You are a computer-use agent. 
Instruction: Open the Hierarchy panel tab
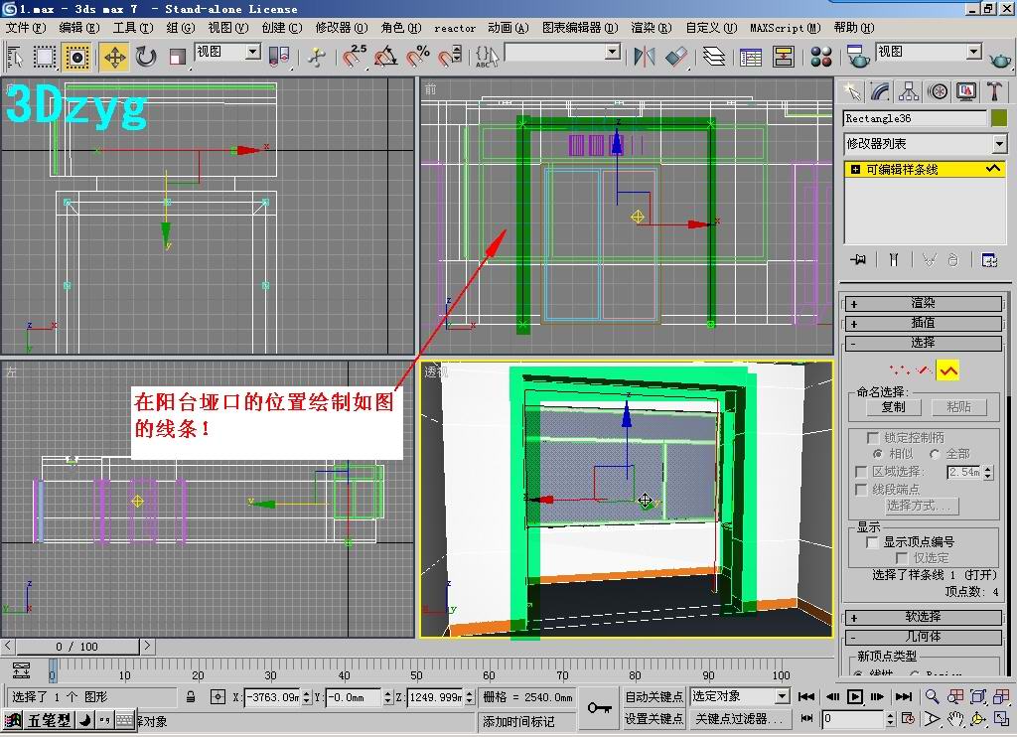coord(909,91)
